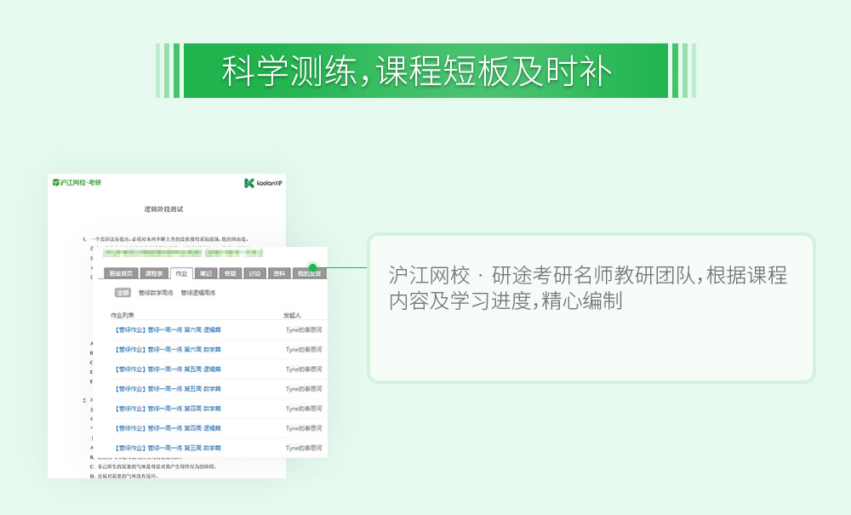
Task: Open 管综一周一练 第五周 数学篇 homework
Action: [x=168, y=388]
